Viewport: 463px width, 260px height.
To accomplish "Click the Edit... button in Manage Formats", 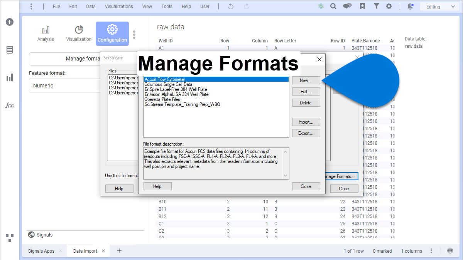I will coord(306,92).
